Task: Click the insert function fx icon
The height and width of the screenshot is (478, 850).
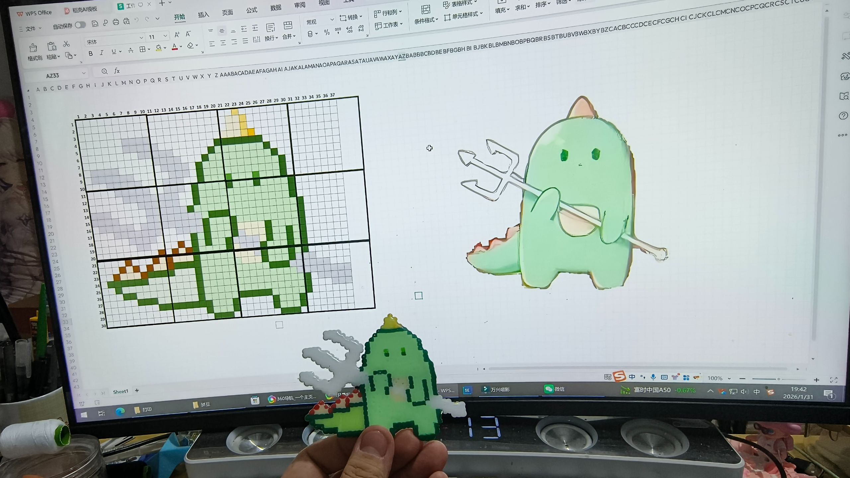Action: [117, 71]
